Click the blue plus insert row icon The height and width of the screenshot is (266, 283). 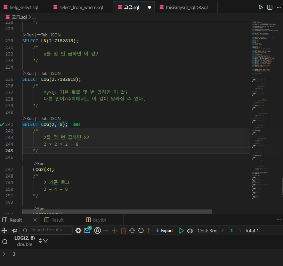point(106,231)
